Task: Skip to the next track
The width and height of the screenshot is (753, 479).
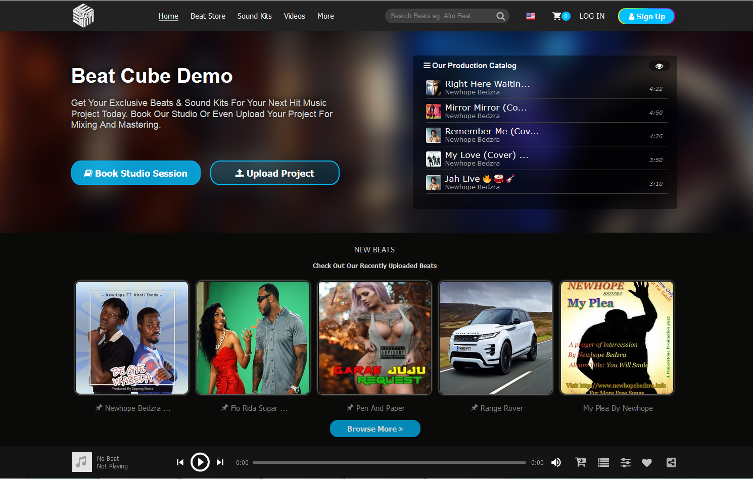Action: coord(220,462)
